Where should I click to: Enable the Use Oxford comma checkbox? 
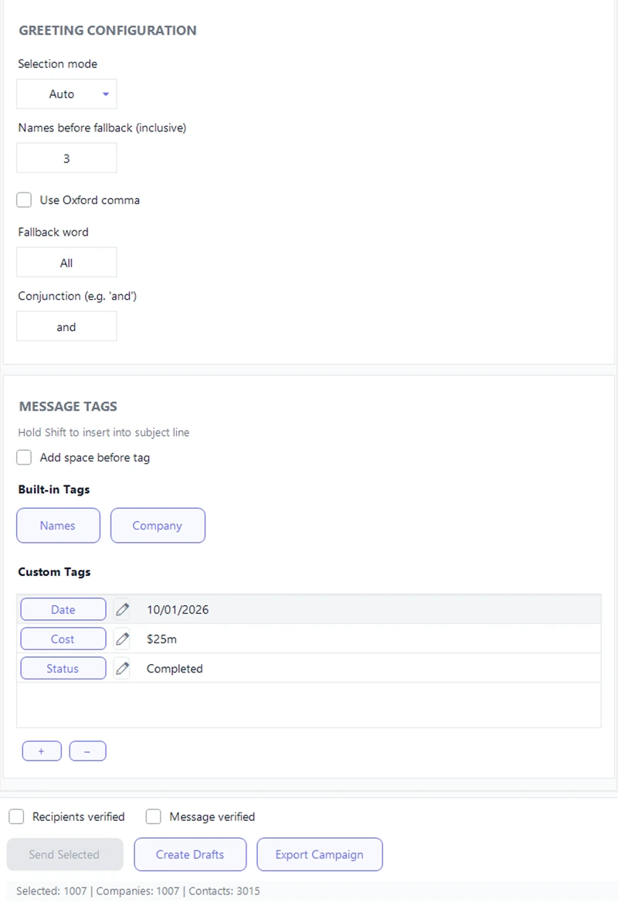(25, 200)
